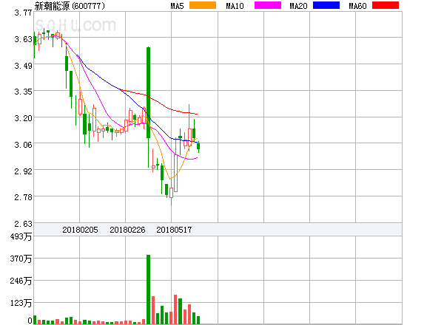The width and height of the screenshot is (444, 325).
Task: Click the tall green candlestick body
Action: (149, 92)
